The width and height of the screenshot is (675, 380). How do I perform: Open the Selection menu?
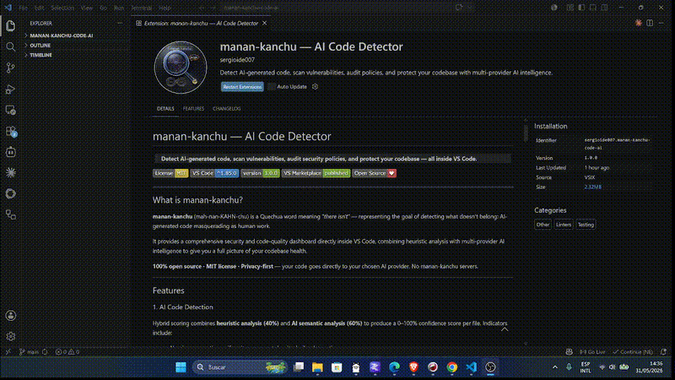click(62, 8)
